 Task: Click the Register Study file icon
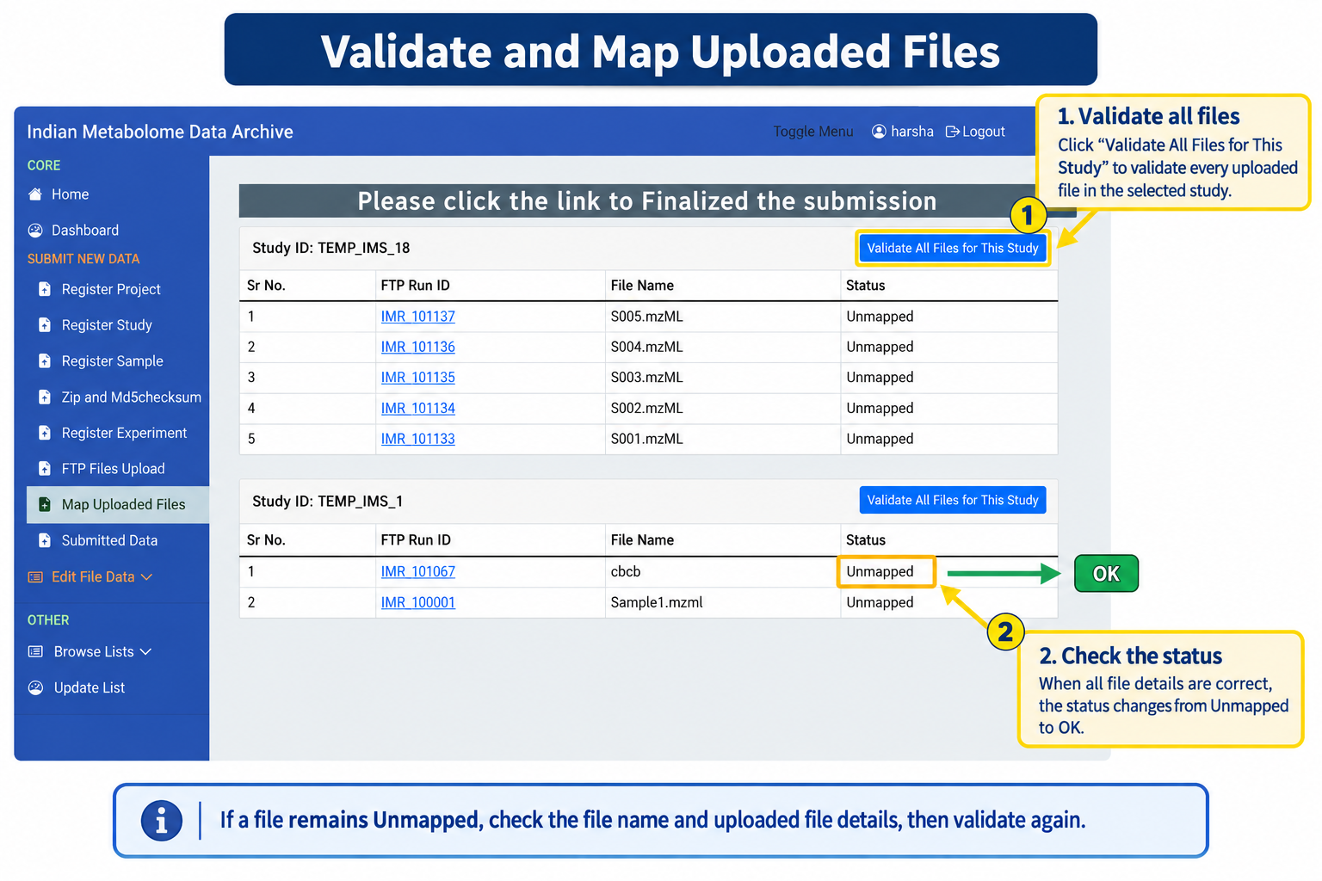tap(45, 325)
